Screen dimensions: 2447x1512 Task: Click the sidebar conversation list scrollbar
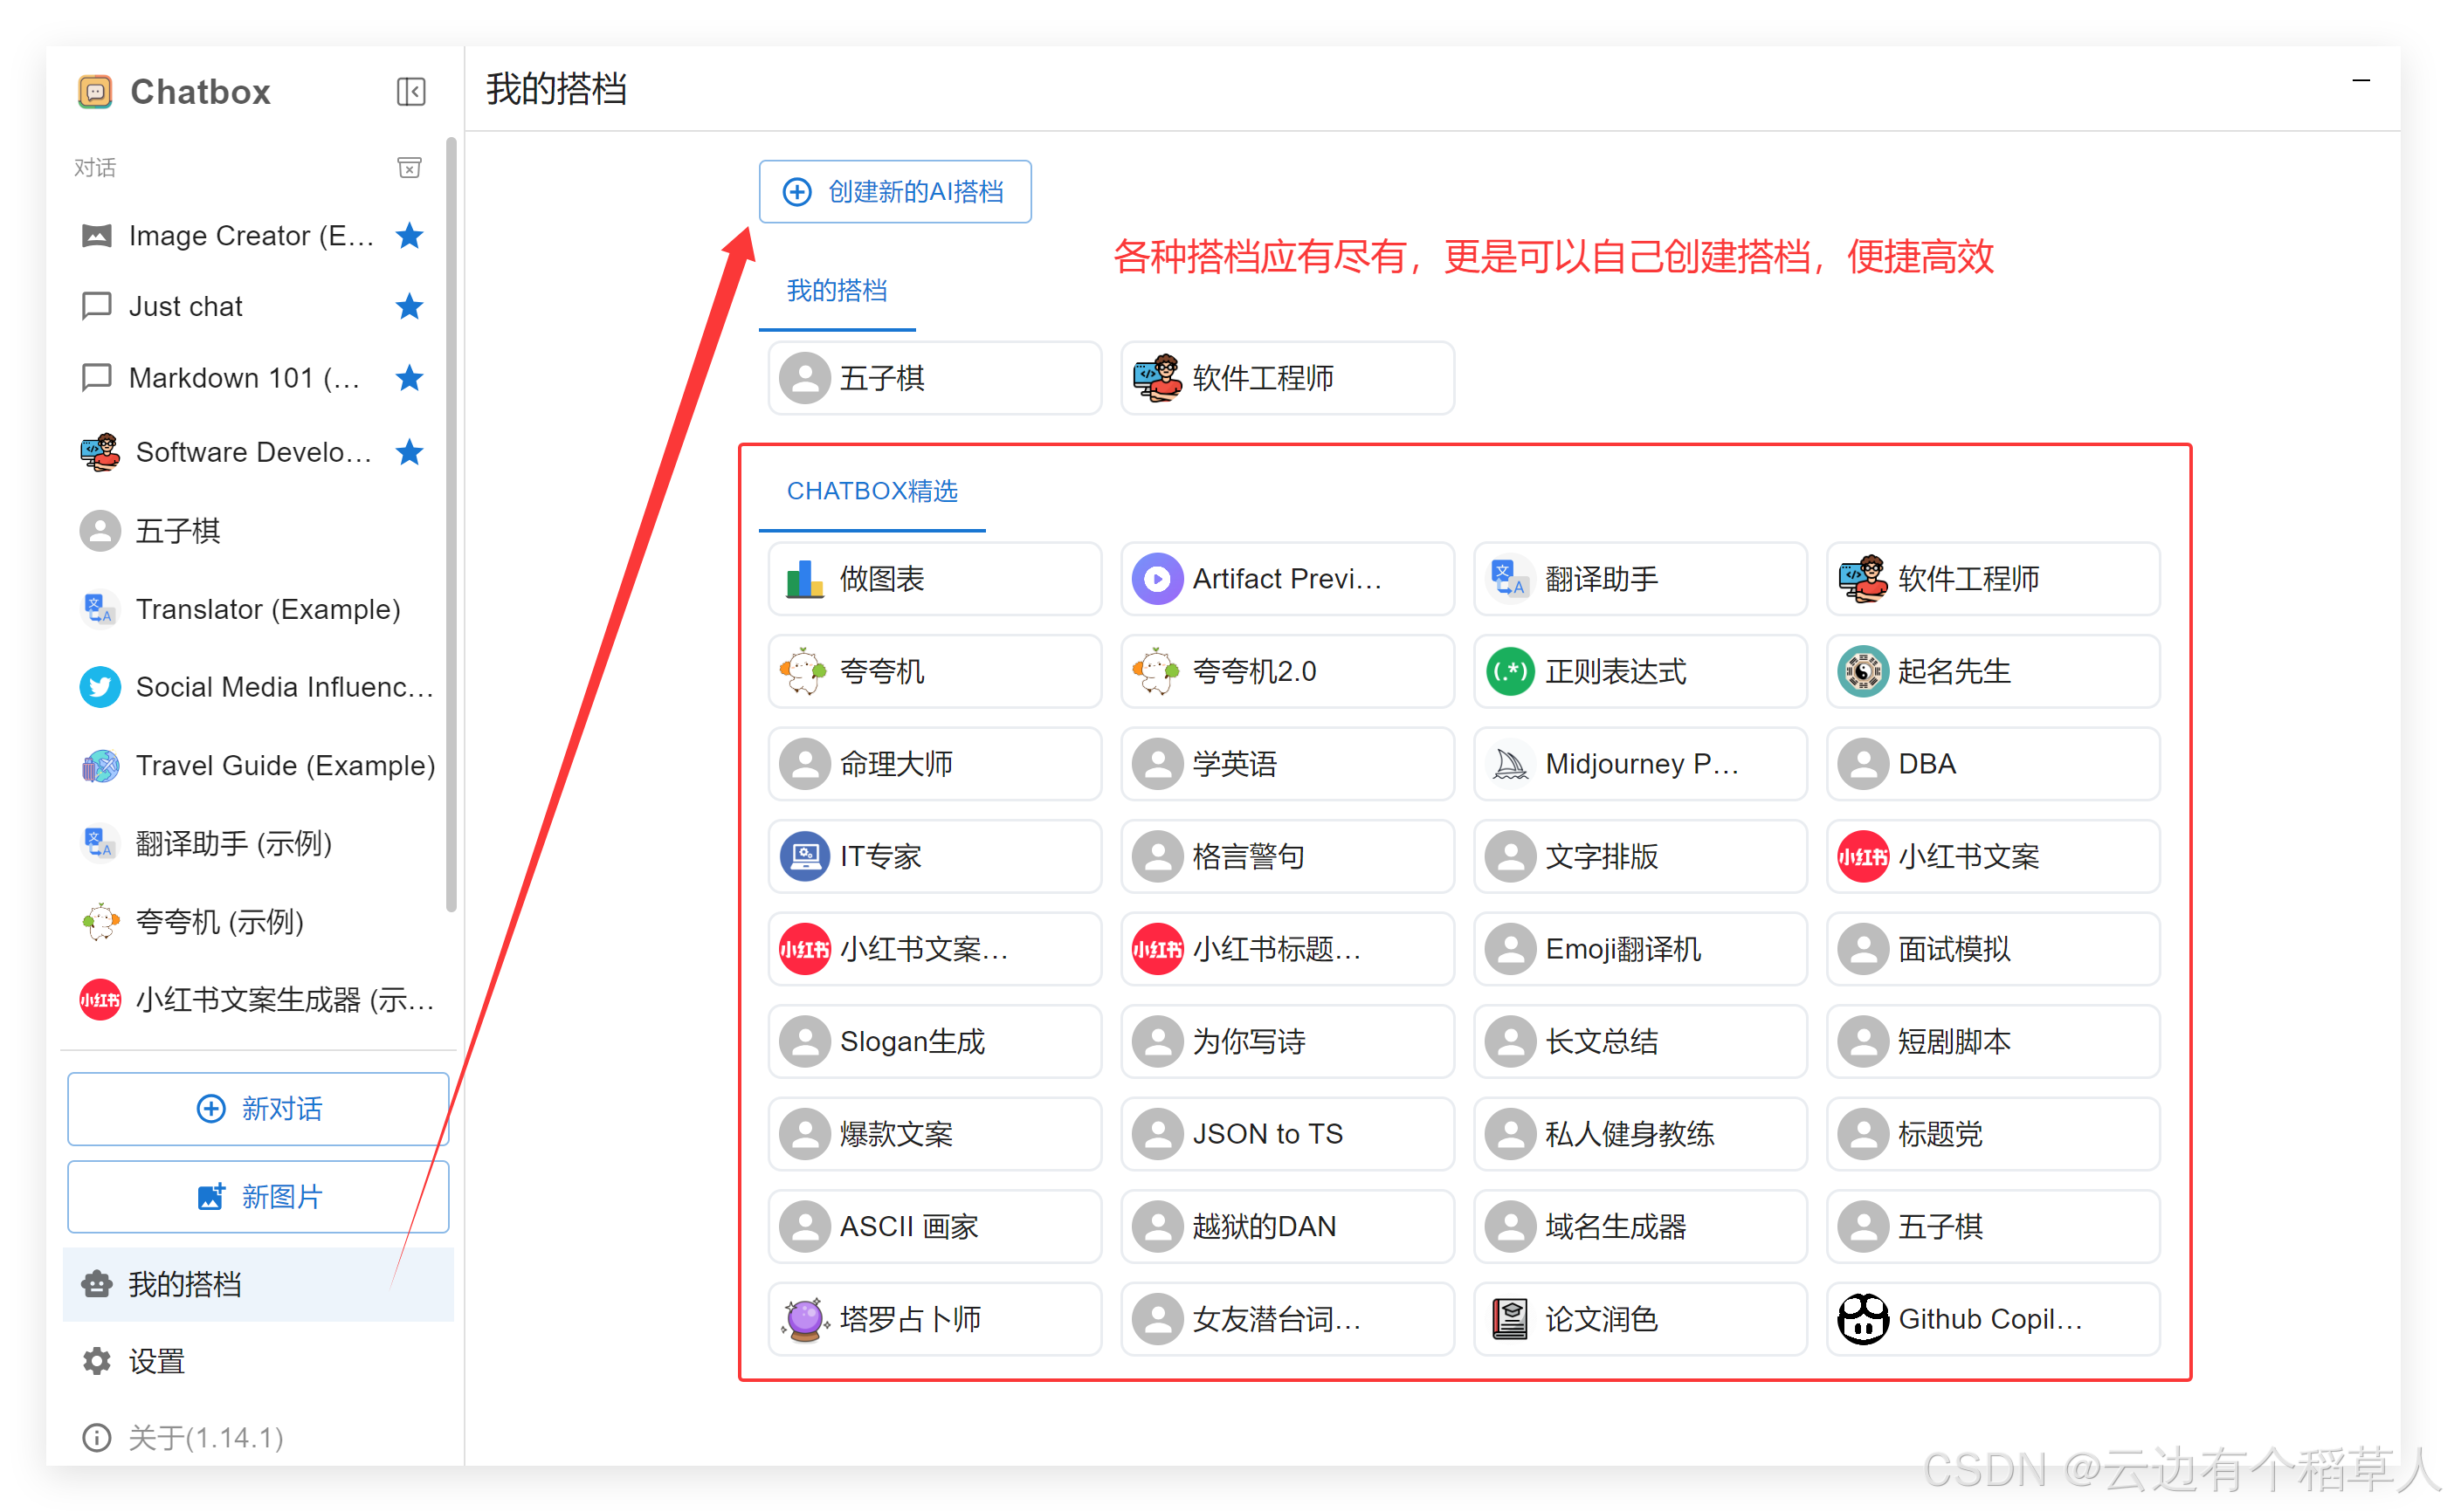point(451,525)
